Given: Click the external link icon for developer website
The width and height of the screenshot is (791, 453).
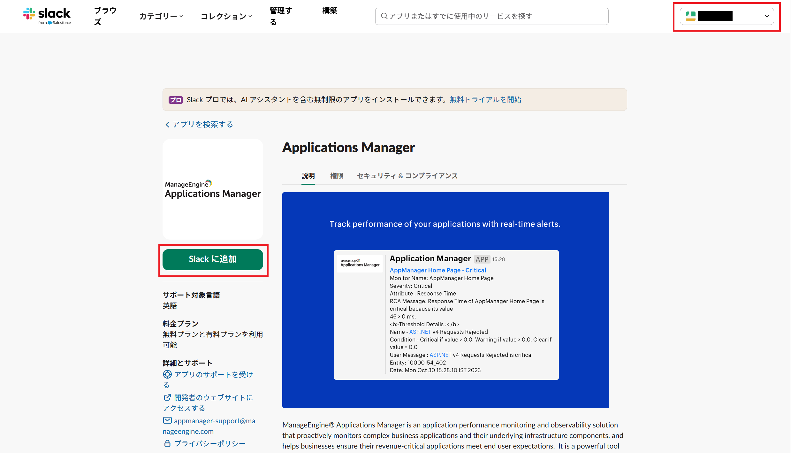Looking at the screenshot, I should [x=167, y=397].
